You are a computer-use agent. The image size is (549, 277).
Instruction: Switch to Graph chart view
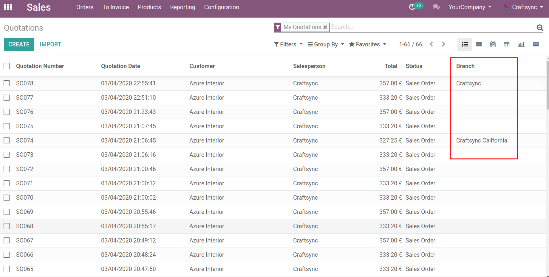(x=521, y=44)
